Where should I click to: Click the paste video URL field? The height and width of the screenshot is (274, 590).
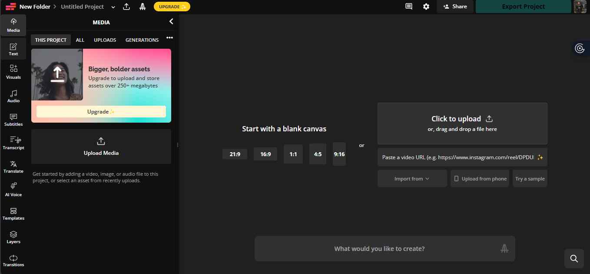[x=458, y=157]
